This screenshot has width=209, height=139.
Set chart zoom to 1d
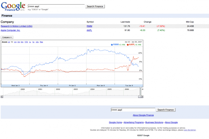tap(9, 42)
